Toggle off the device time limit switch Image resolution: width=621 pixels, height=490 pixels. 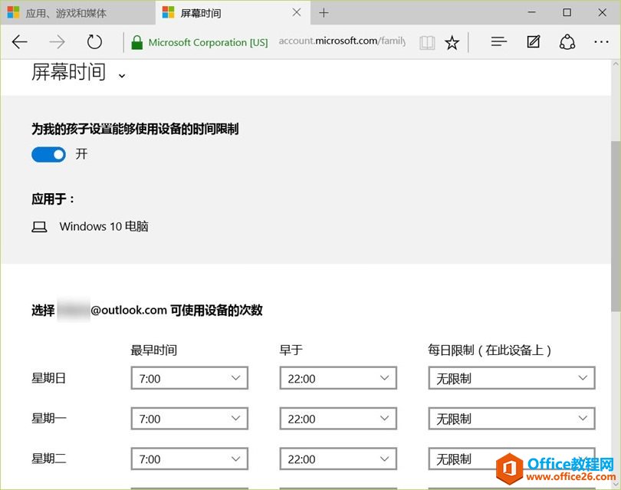point(48,155)
